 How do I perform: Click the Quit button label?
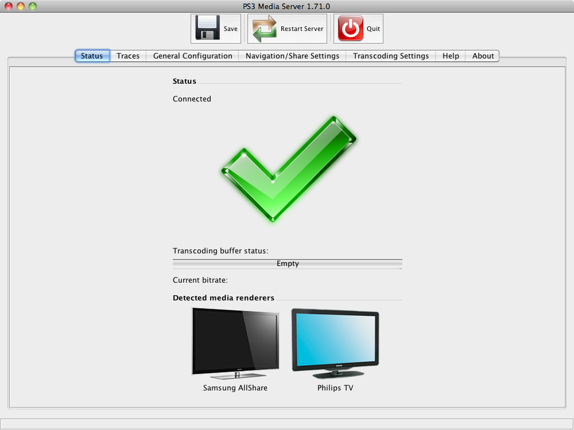[x=374, y=29]
